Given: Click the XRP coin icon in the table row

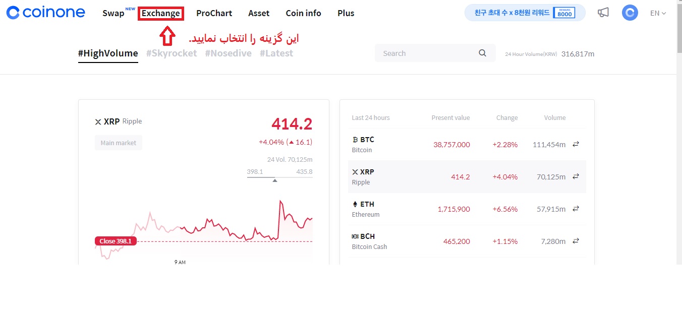Looking at the screenshot, I should pos(355,172).
